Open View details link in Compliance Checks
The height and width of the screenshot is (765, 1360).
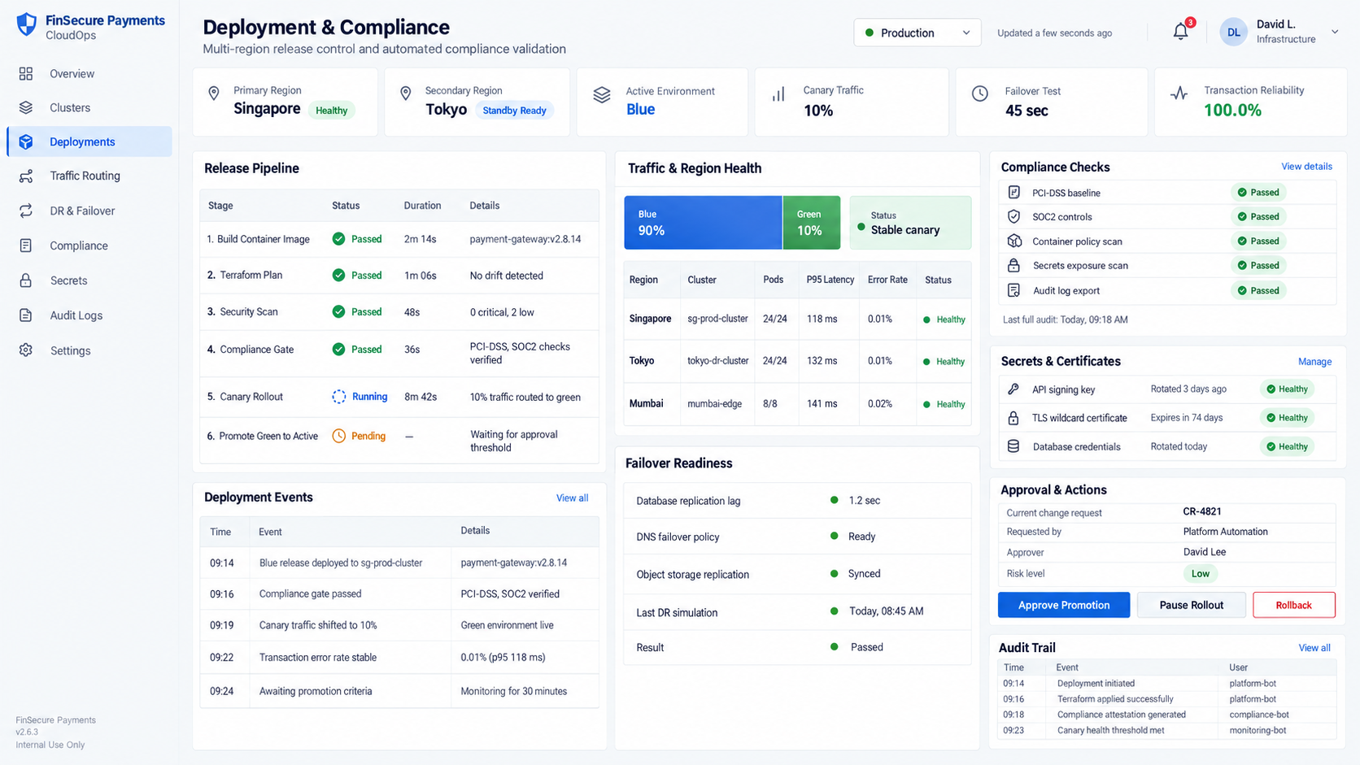(1306, 167)
